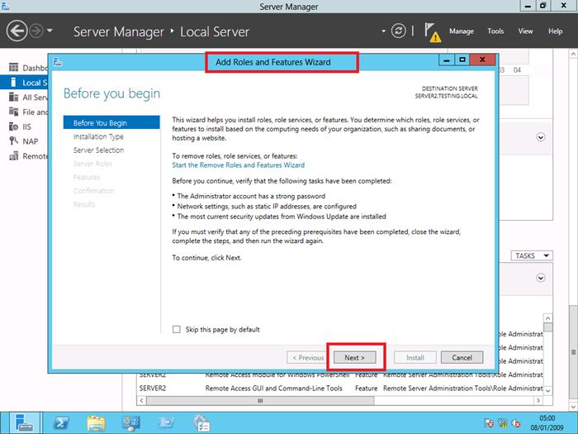Click the Next button in wizard
Viewport: 578px width, 434px height.
pos(354,358)
